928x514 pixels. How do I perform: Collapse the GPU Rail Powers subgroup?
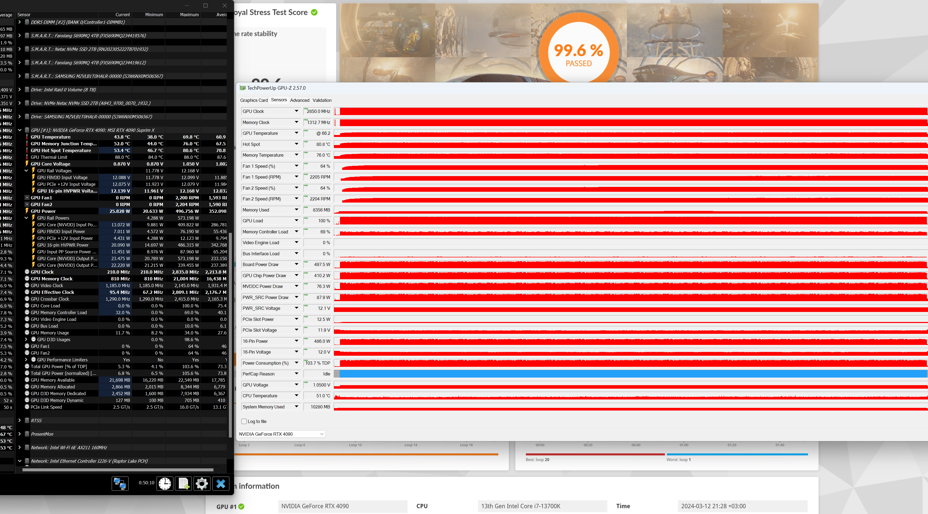[26, 218]
